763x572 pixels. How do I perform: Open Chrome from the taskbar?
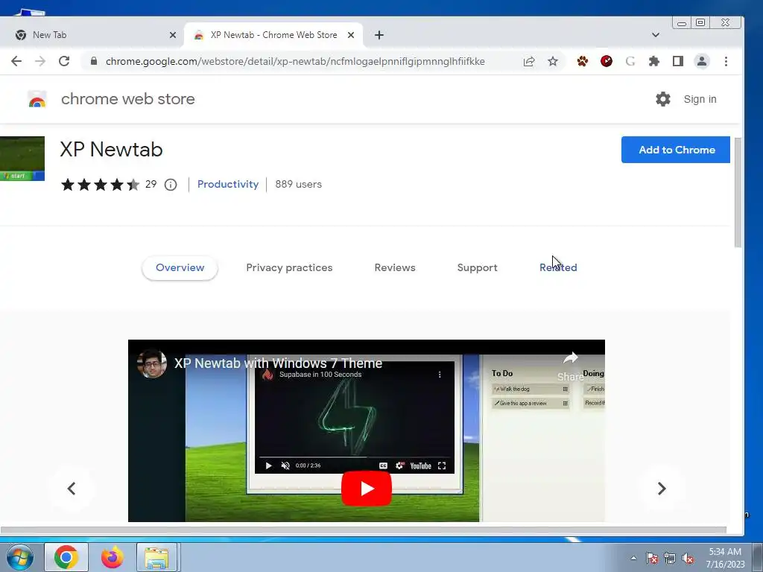pyautogui.click(x=66, y=557)
